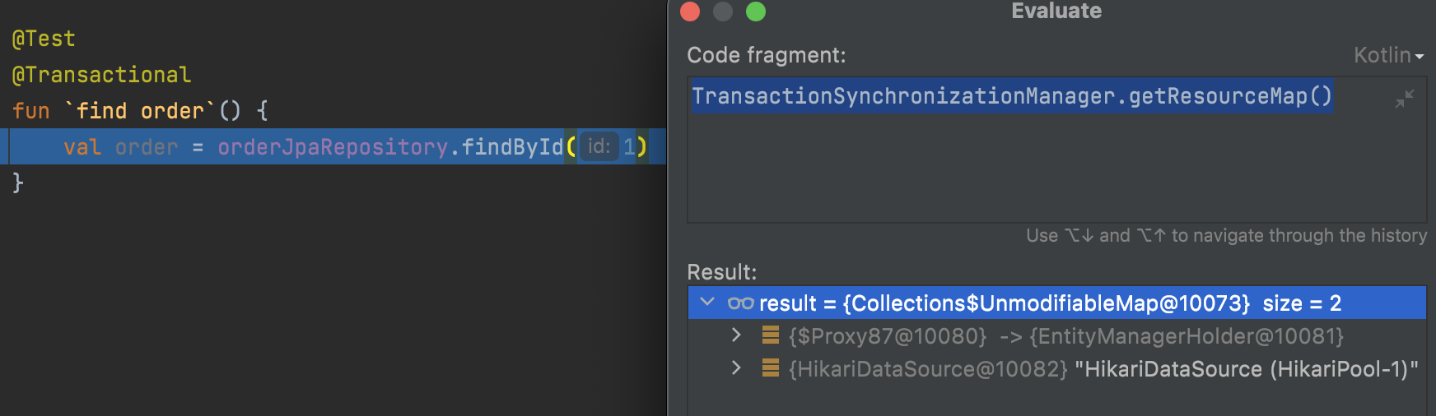Viewport: 1436px width, 416px height.
Task: Click the @Test annotation
Action: (x=44, y=39)
